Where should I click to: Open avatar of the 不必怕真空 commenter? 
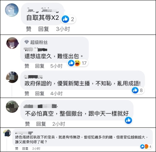tap(12, 107)
